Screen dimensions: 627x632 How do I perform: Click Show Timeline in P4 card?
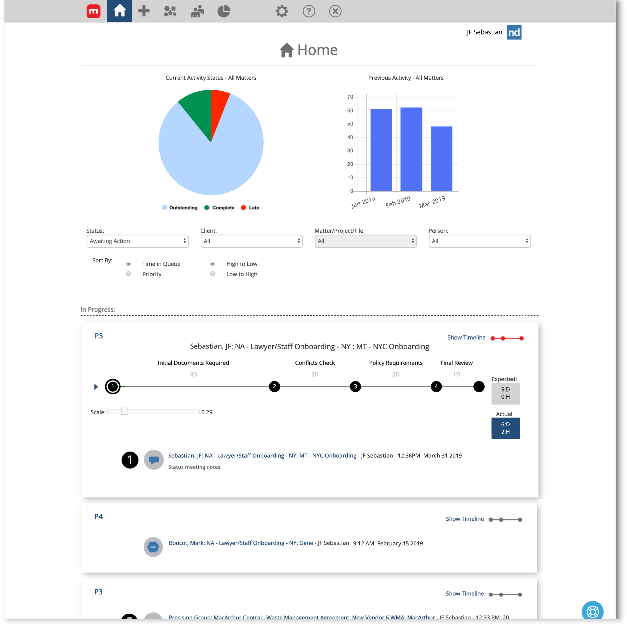click(465, 519)
